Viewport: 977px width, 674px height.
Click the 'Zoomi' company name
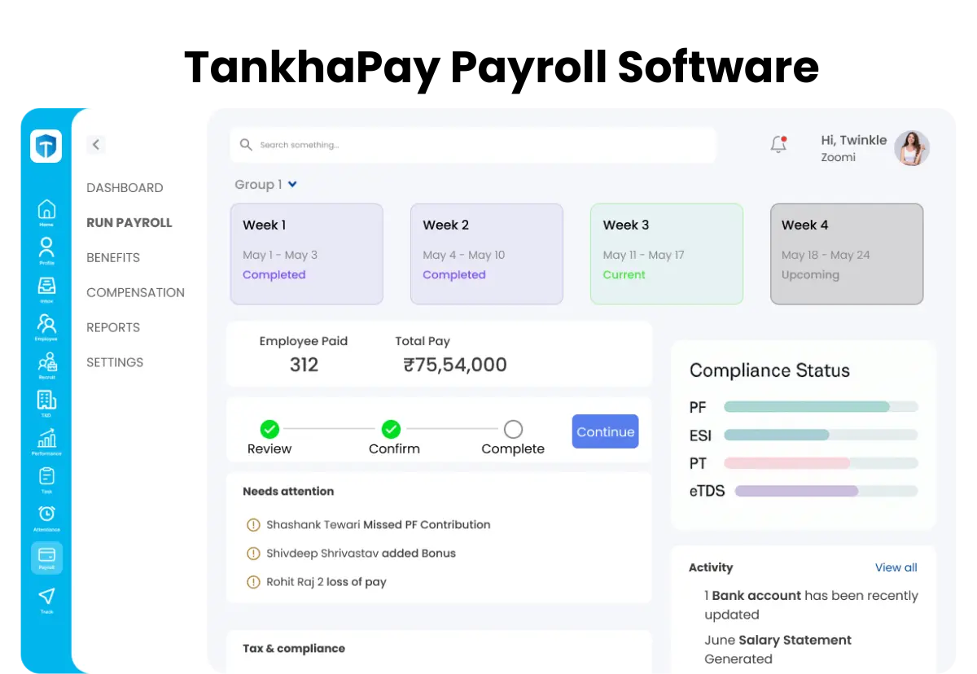click(x=838, y=157)
